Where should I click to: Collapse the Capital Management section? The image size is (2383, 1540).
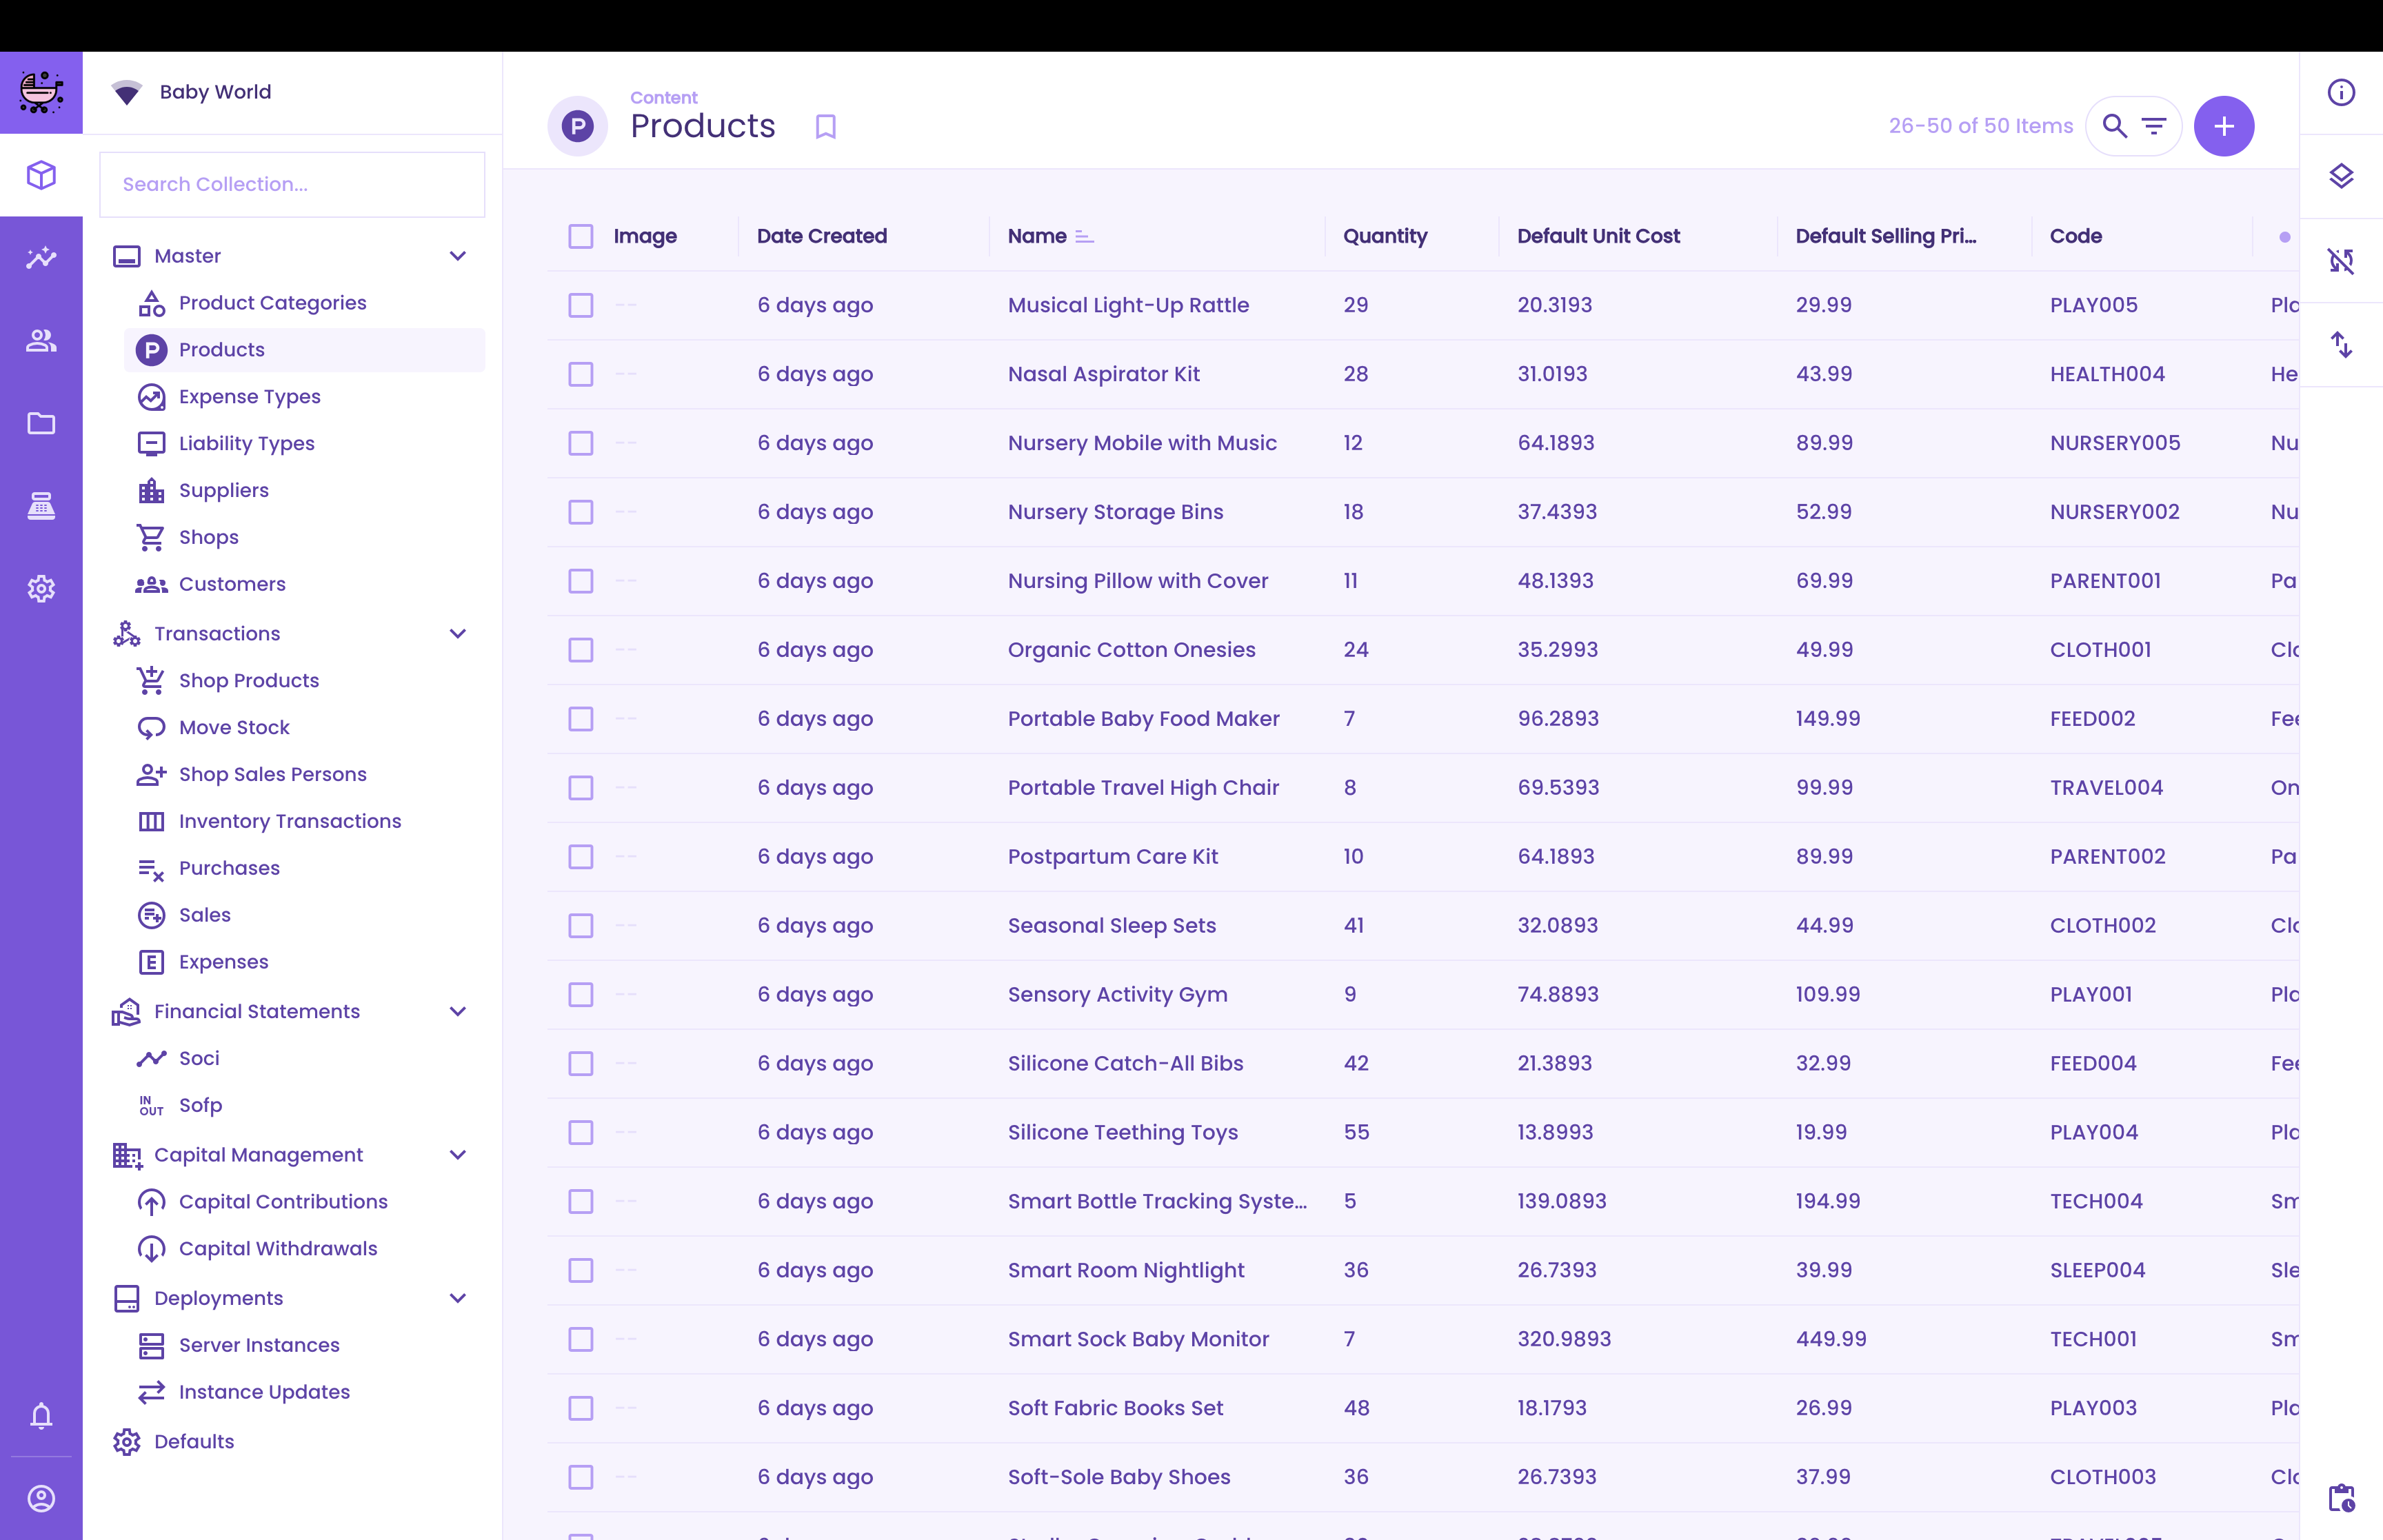458,1155
